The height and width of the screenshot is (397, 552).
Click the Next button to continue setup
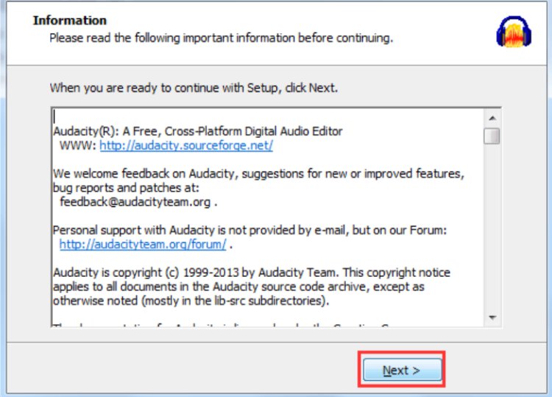click(x=402, y=370)
